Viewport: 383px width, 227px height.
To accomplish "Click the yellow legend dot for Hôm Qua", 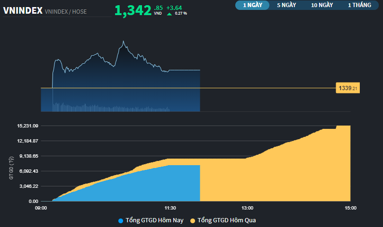I will (x=193, y=220).
